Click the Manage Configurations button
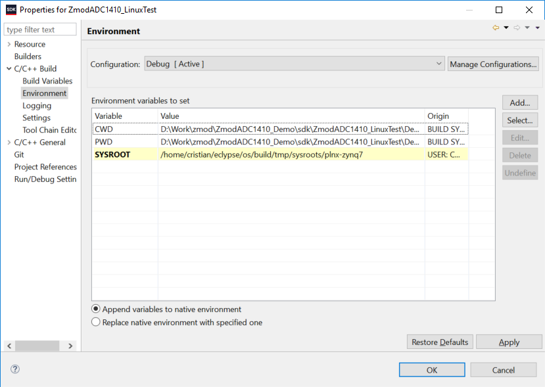The height and width of the screenshot is (387, 545). point(493,64)
